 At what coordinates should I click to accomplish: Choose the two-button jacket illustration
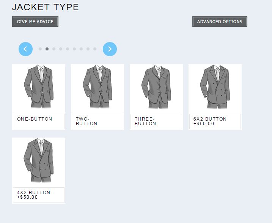point(97,87)
